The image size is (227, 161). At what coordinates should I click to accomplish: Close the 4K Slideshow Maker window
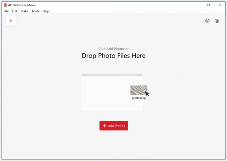pyautogui.click(x=219, y=5)
